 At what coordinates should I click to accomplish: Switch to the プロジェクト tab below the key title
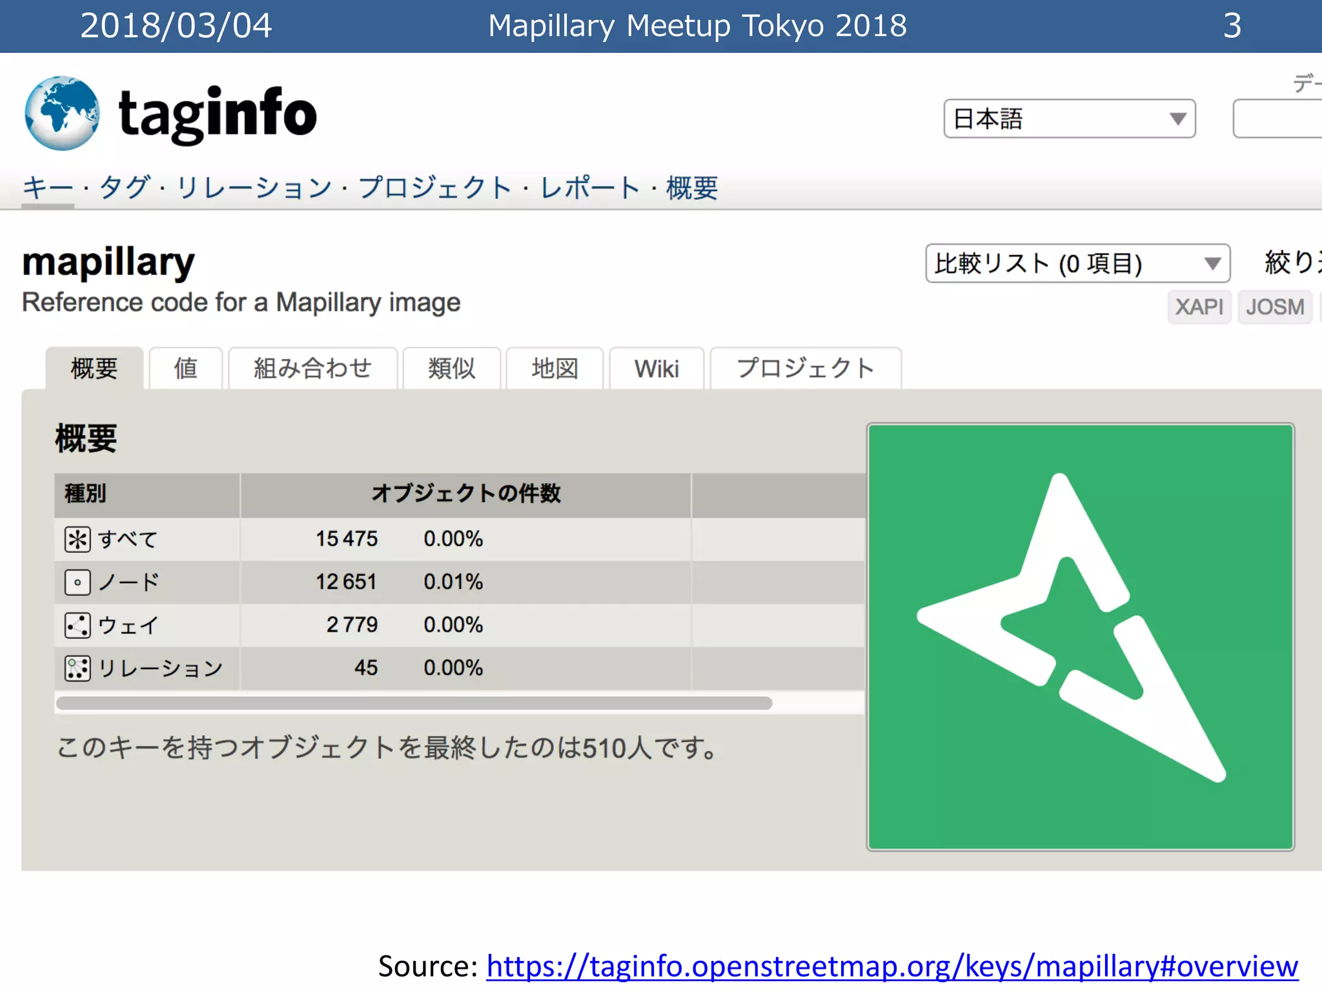coord(806,368)
